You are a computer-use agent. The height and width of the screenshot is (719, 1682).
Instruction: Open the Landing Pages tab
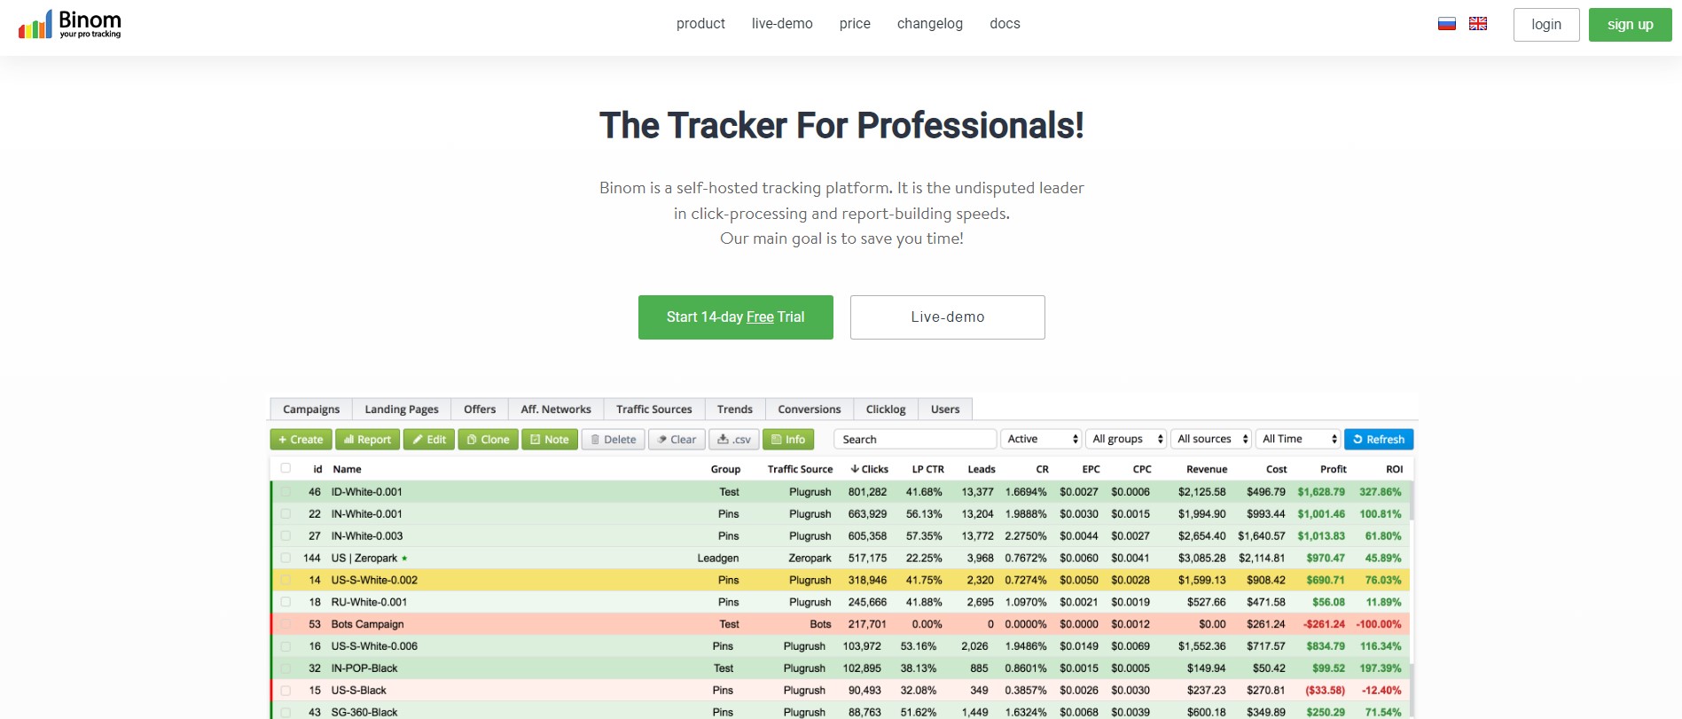coord(402,409)
